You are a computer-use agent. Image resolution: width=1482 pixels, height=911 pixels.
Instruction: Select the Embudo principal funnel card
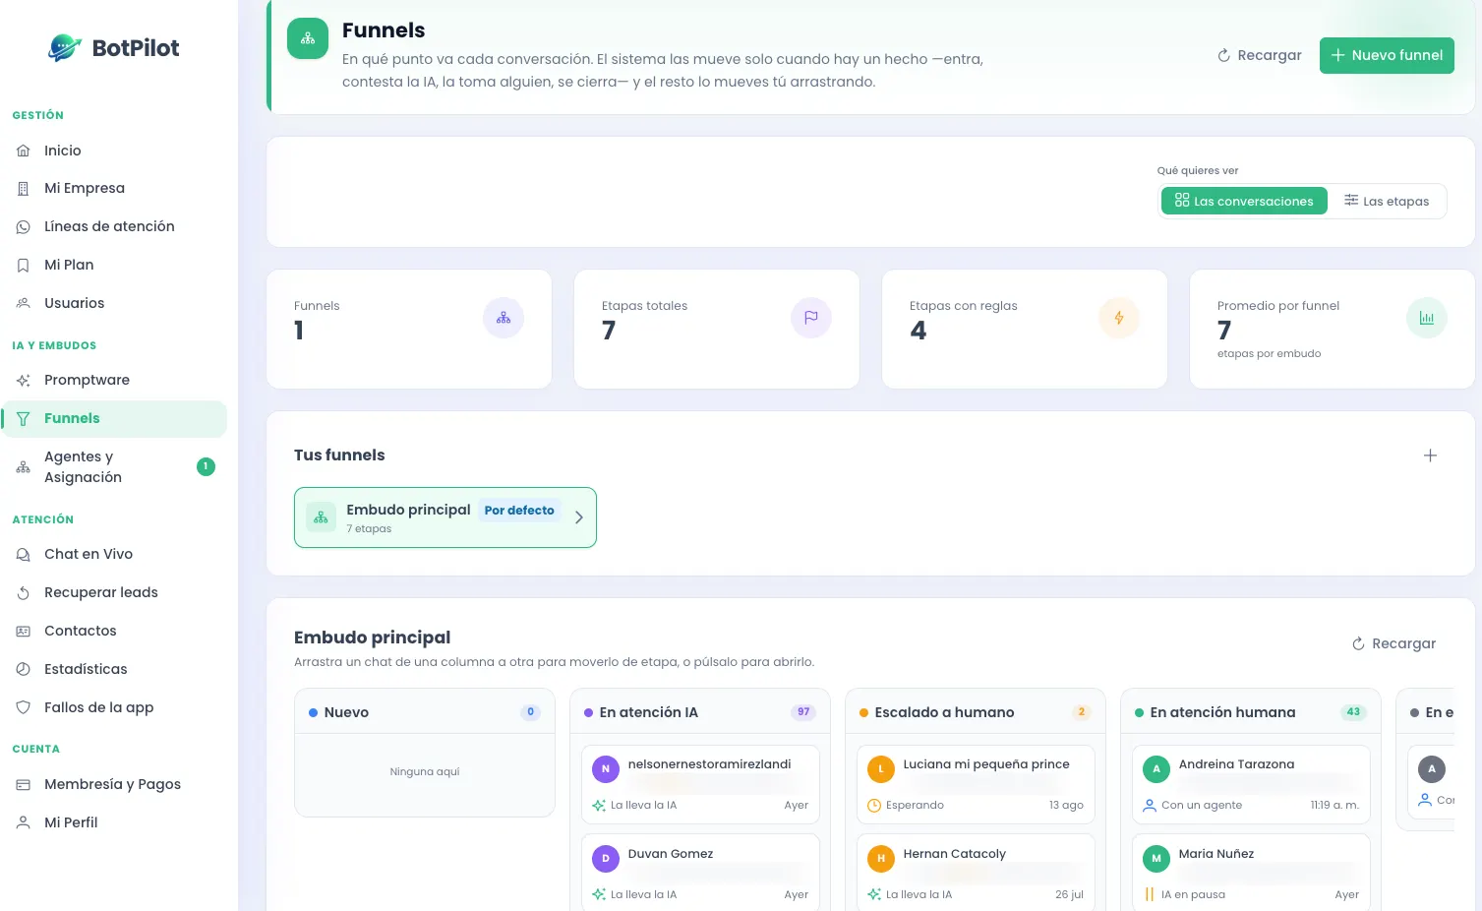click(445, 517)
